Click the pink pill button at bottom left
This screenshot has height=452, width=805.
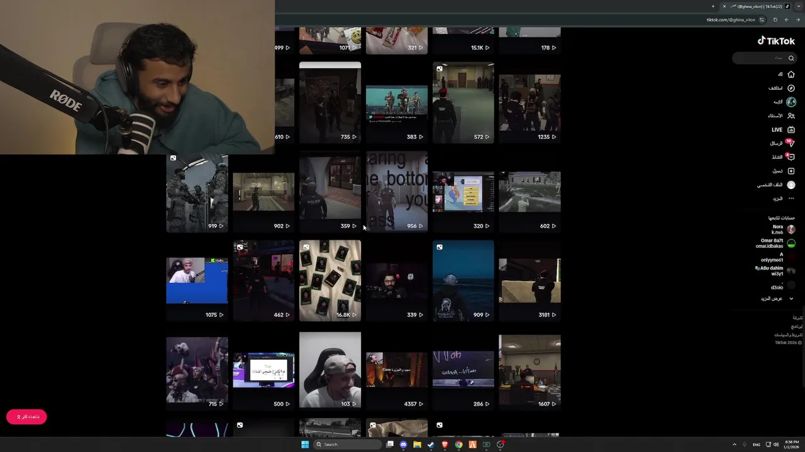pyautogui.click(x=26, y=417)
